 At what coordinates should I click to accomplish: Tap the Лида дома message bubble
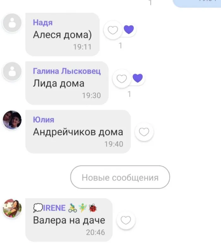coord(67,83)
